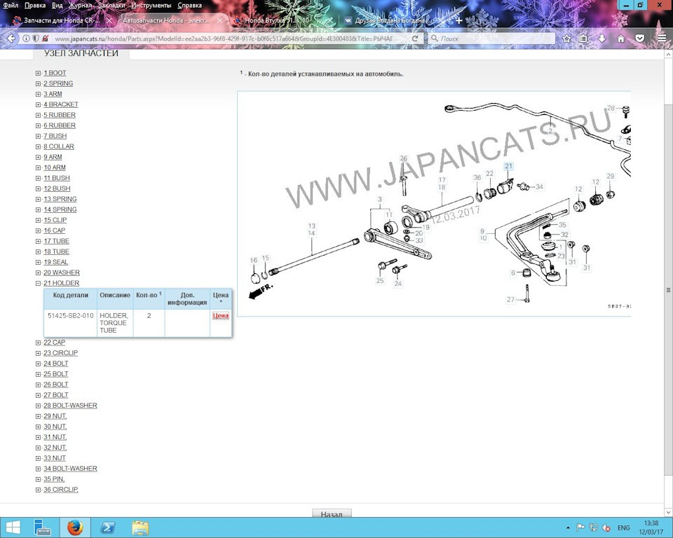Bookmark this page with the star icon
The image size is (673, 538).
(x=566, y=39)
